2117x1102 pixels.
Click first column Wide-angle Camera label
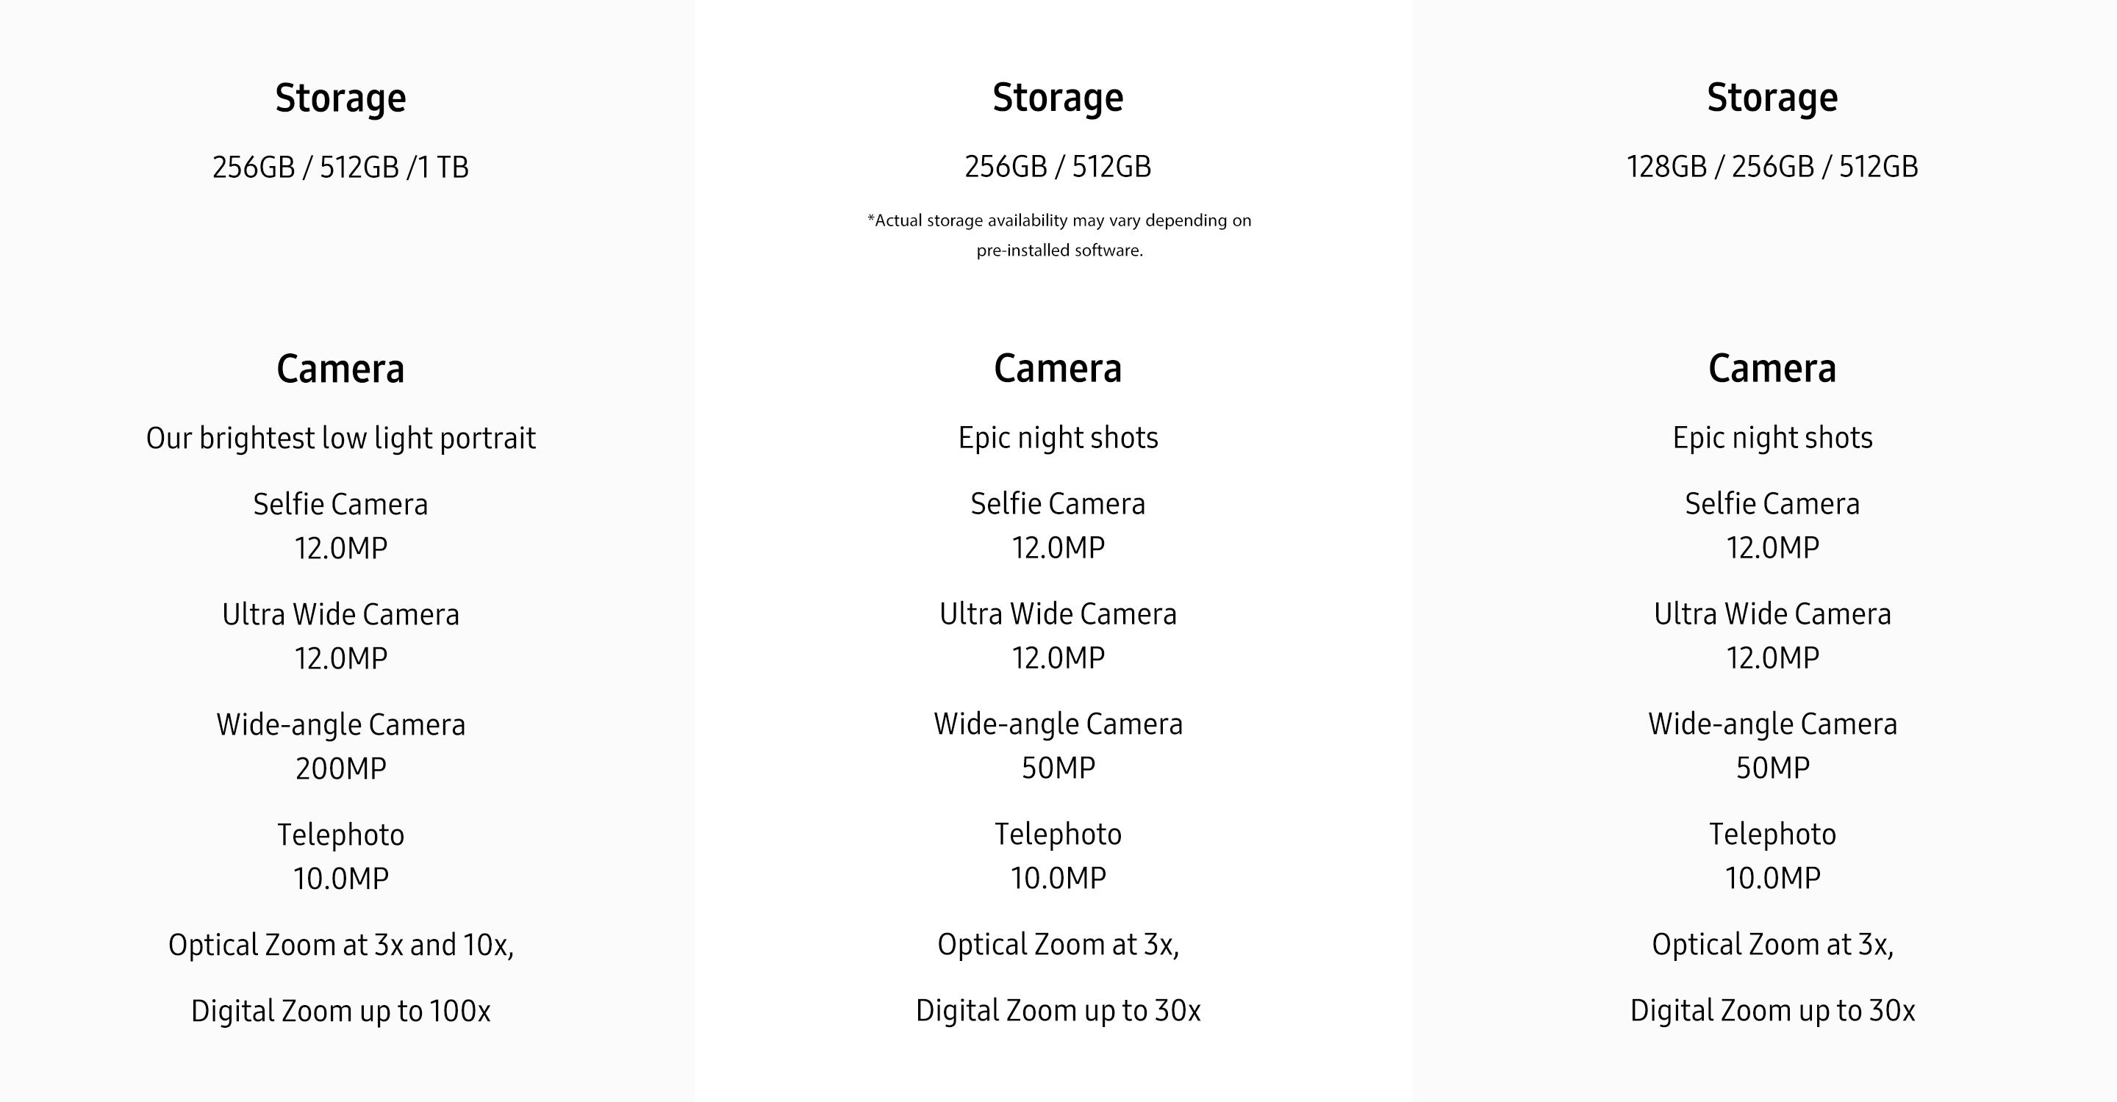pyautogui.click(x=340, y=725)
